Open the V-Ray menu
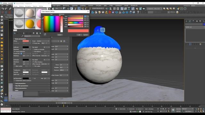 (x=111, y=6)
